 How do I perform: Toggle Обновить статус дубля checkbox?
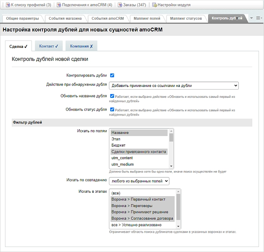tap(112, 109)
